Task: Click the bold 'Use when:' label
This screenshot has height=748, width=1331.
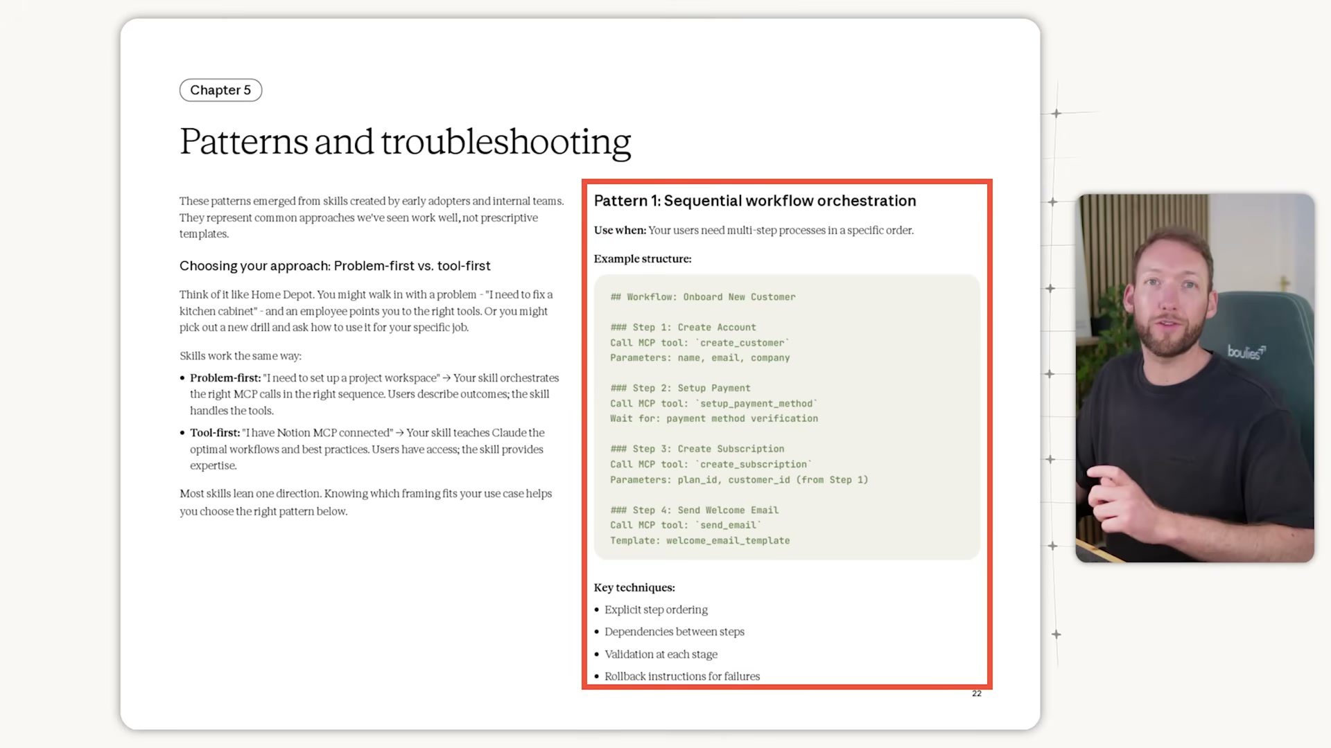Action: click(x=620, y=230)
